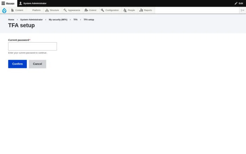Open the System Administrator user menu
The height and width of the screenshot is (154, 246).
click(33, 3)
